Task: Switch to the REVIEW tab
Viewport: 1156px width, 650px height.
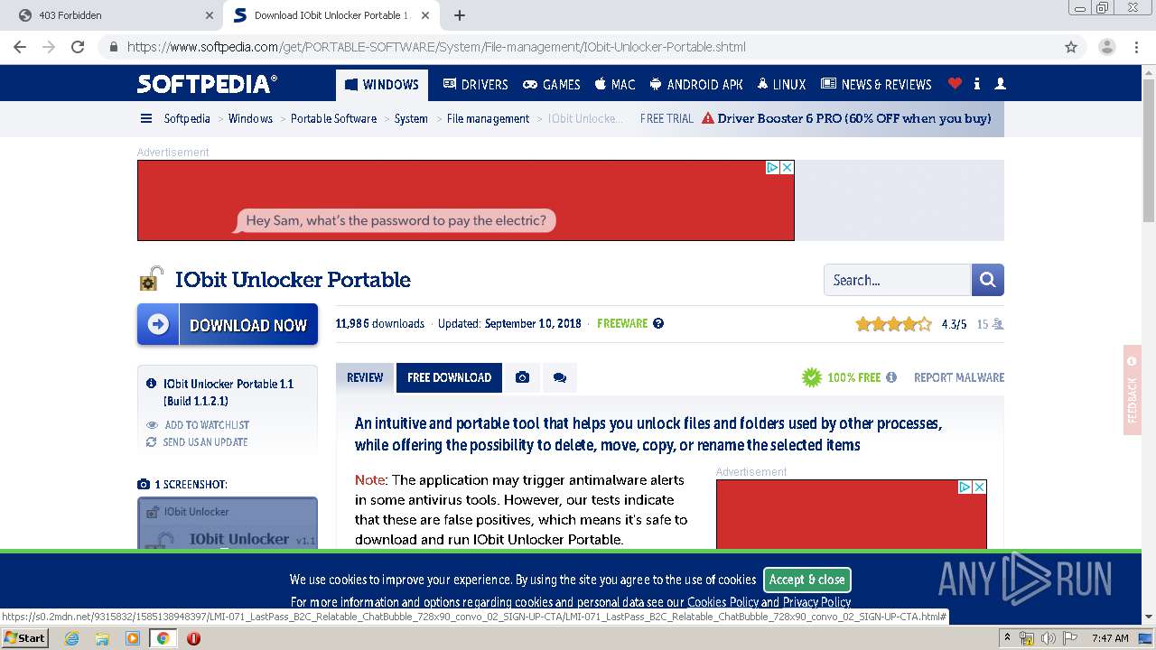Action: pyautogui.click(x=365, y=377)
